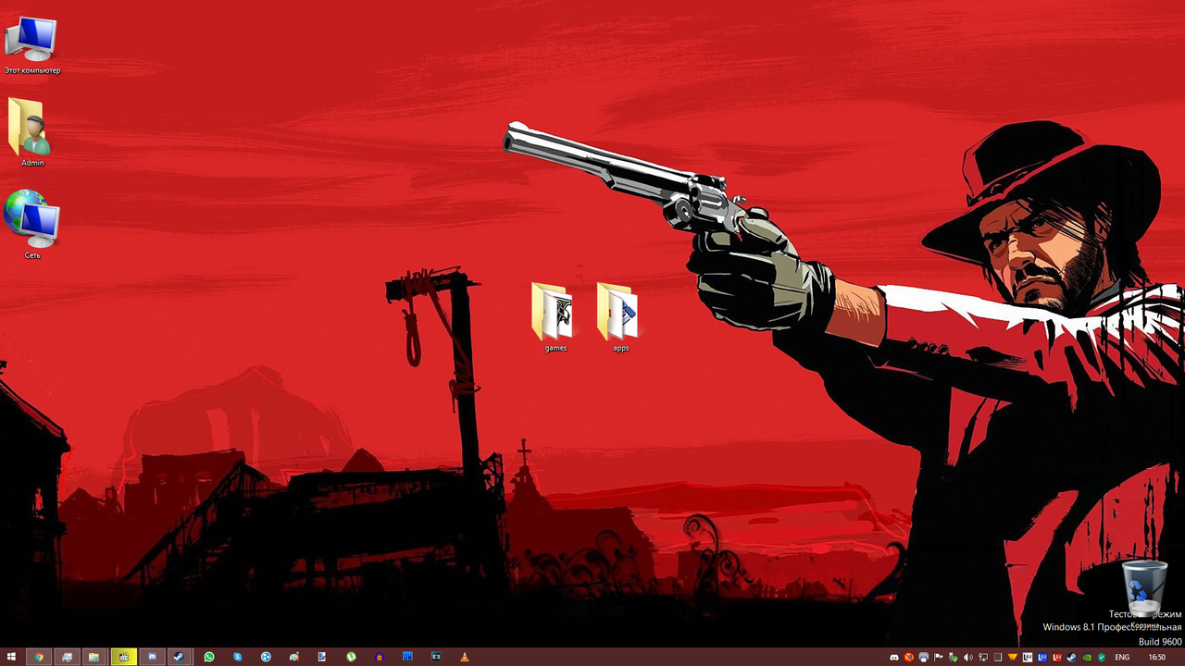Open the printer tray icon
Viewport: 1185px width, 666px height.
924,658
